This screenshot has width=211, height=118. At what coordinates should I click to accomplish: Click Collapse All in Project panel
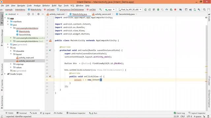point(33,14)
